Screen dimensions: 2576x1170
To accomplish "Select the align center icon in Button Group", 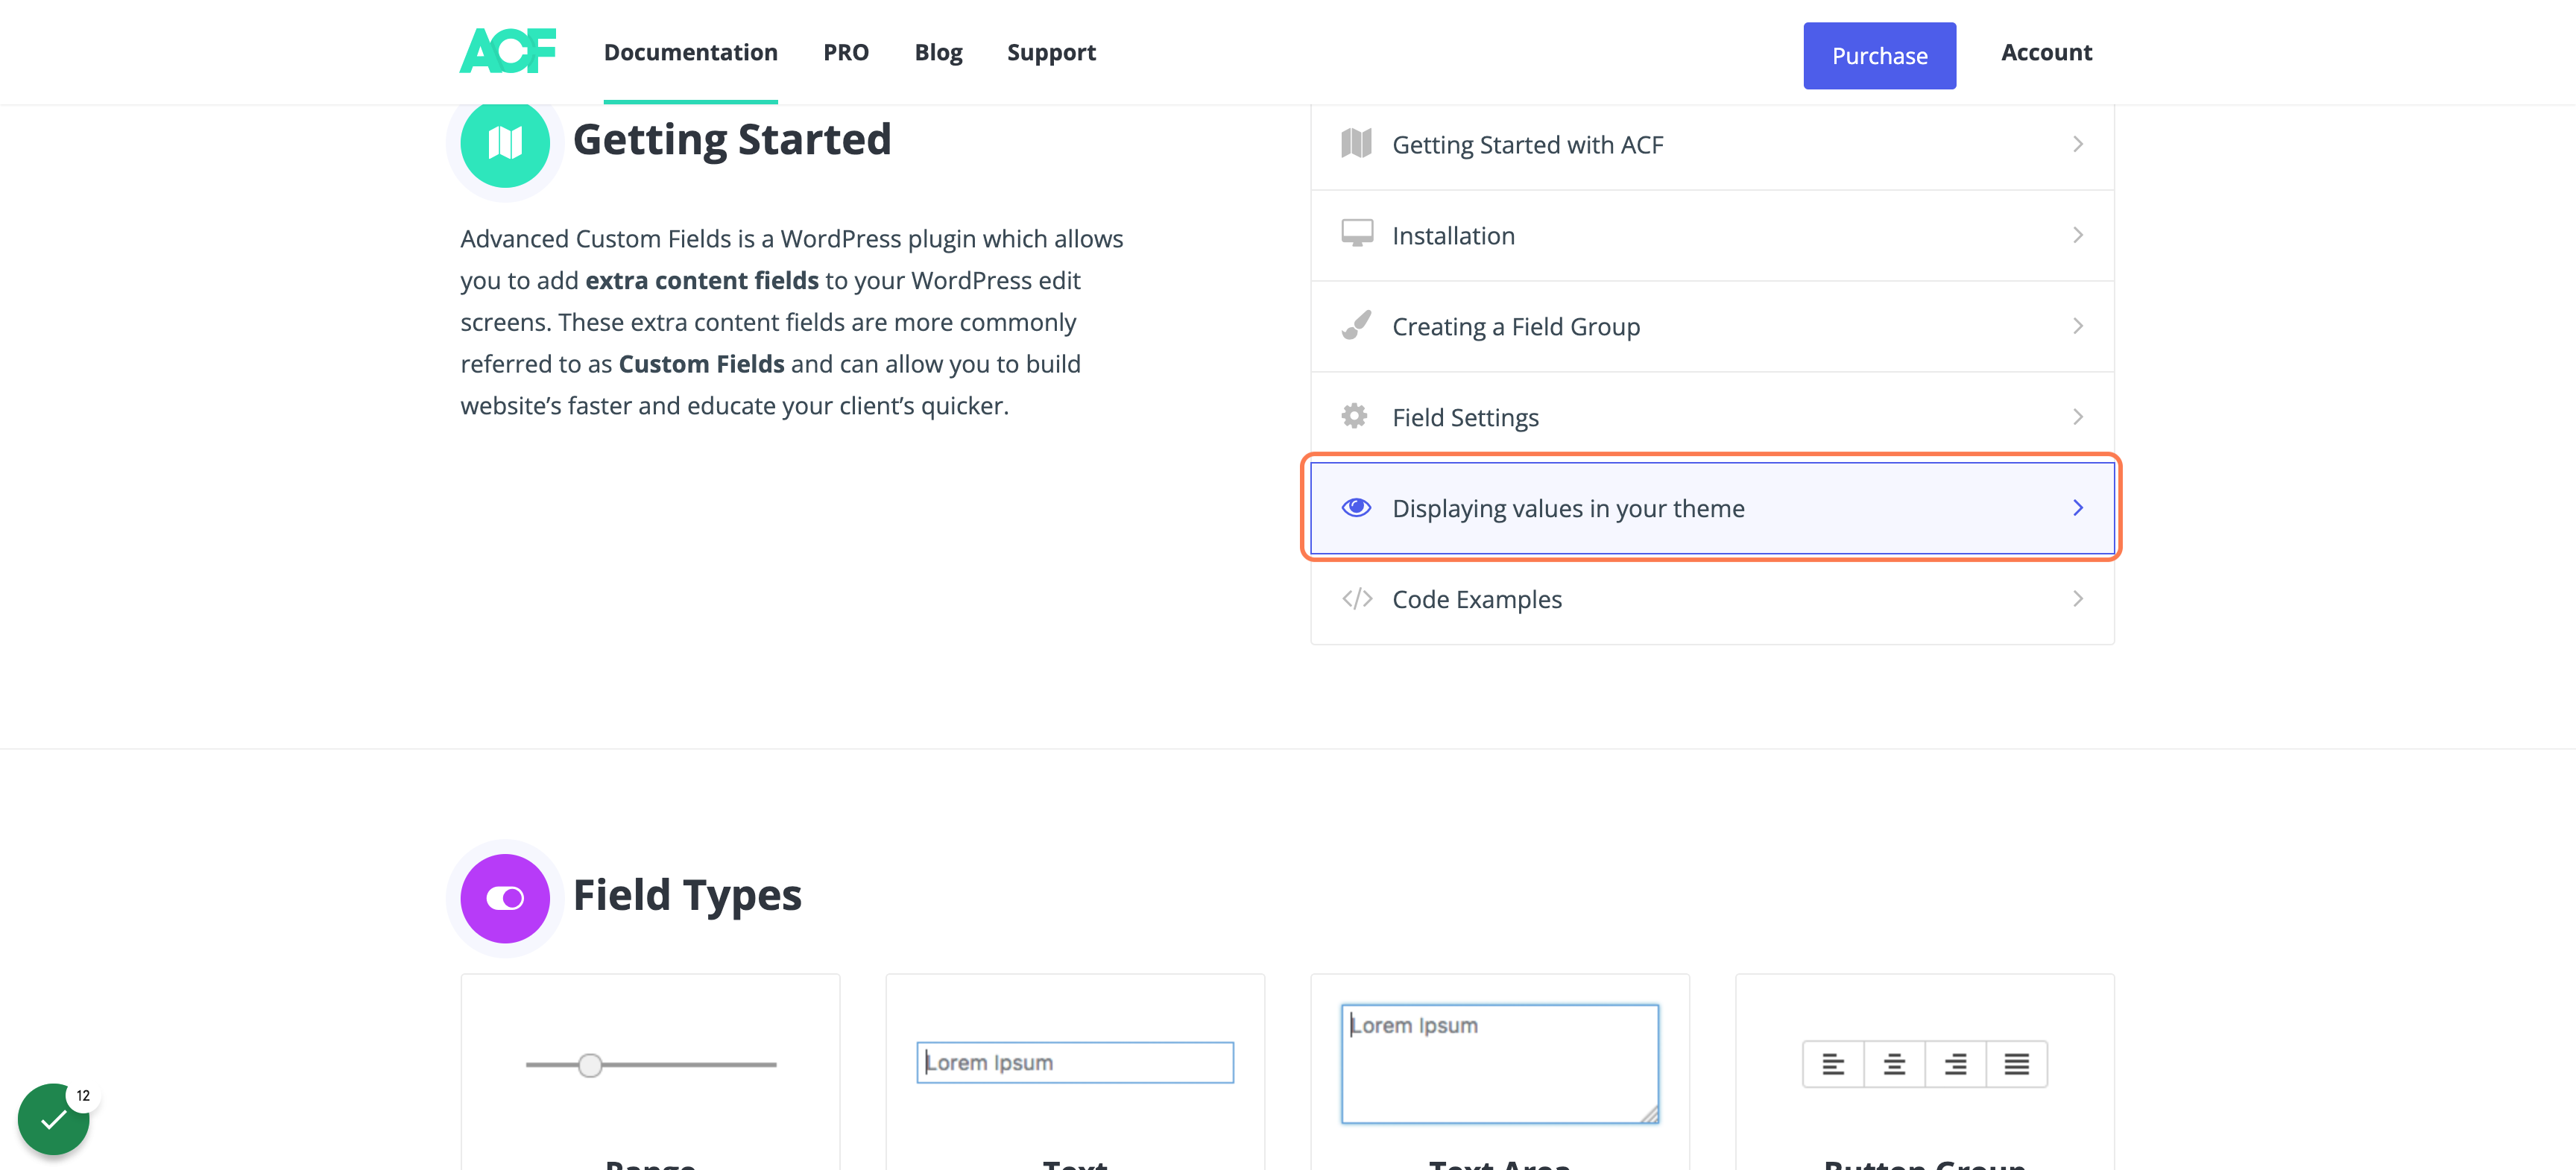I will click(x=1894, y=1064).
